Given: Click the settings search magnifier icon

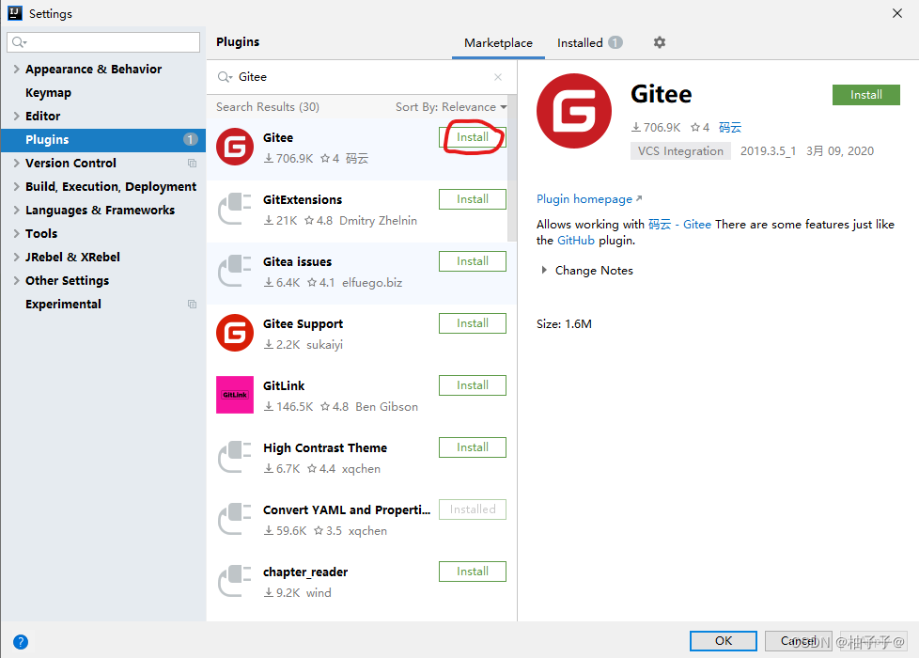Looking at the screenshot, I should [19, 42].
